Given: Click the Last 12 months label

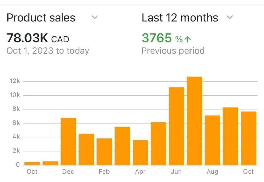Looking at the screenshot, I should coord(180,18).
